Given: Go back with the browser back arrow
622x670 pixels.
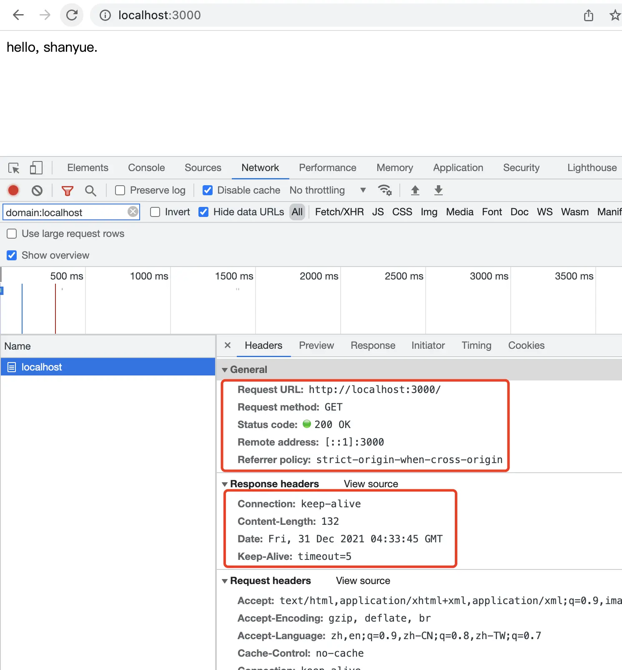Looking at the screenshot, I should tap(18, 15).
